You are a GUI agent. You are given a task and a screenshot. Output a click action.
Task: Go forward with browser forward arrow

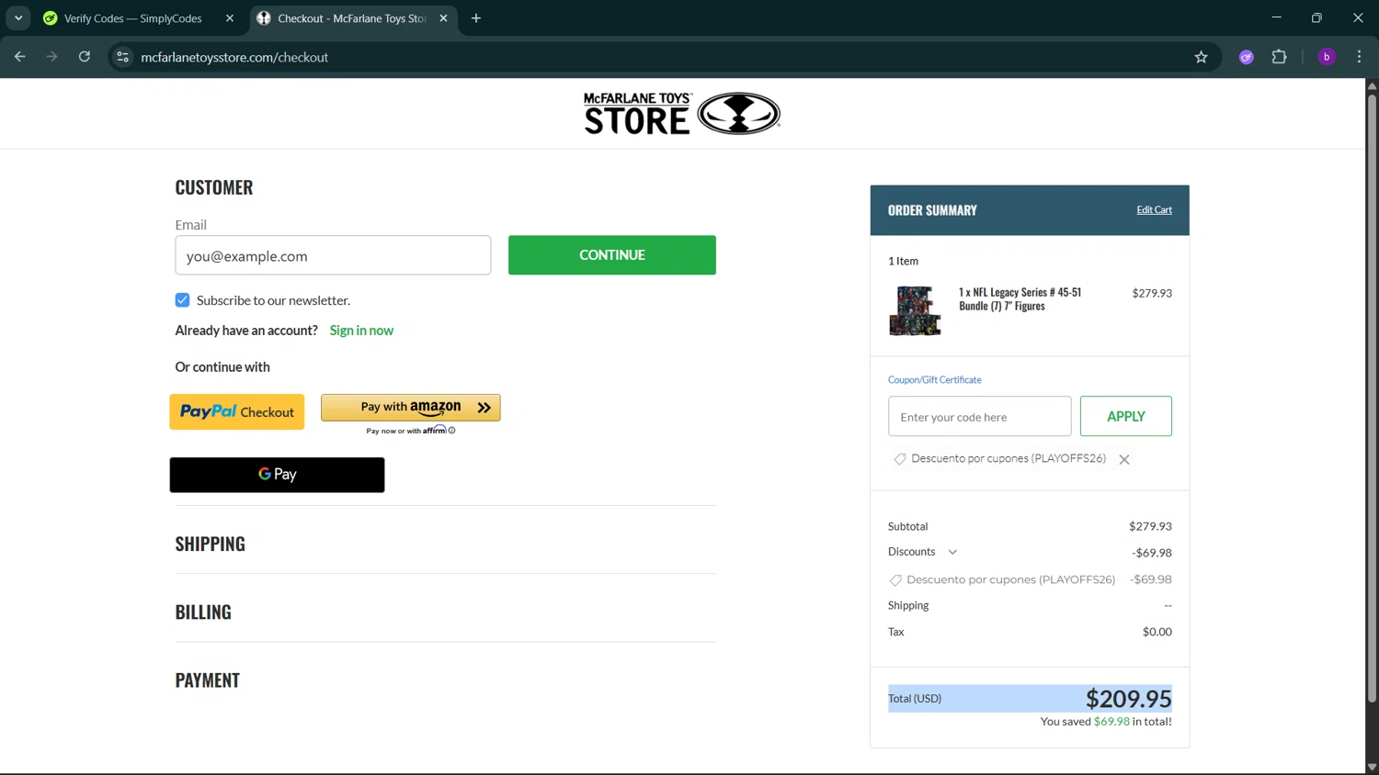point(52,57)
